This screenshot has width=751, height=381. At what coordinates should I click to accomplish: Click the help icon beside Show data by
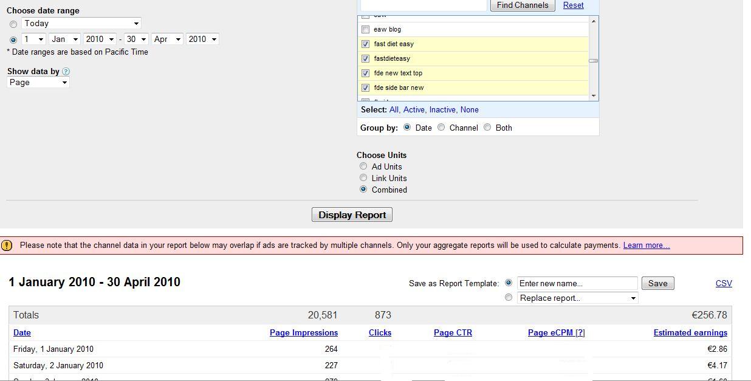[x=66, y=72]
